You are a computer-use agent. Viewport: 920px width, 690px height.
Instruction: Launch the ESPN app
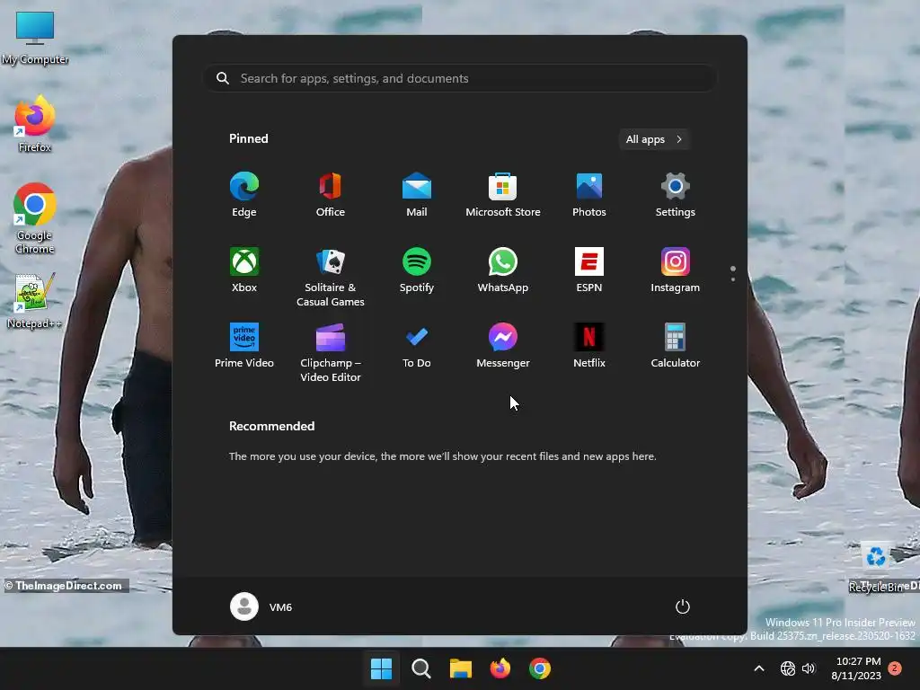pos(589,270)
